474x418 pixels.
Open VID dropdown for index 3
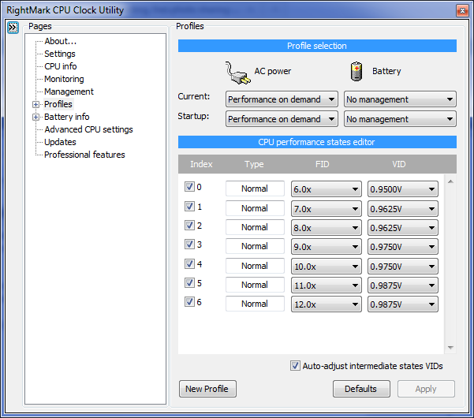[x=403, y=247]
